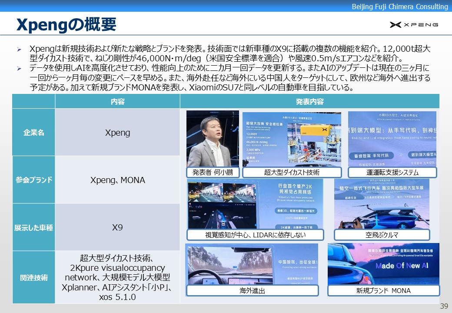Click the caption '空飛ぶクルマ'
The image size is (452, 313).
pyautogui.click(x=382, y=235)
